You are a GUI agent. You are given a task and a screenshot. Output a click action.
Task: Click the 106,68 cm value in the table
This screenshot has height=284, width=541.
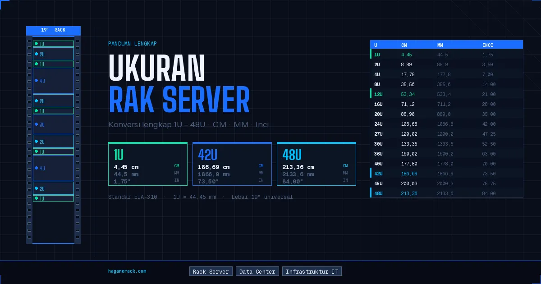(409, 124)
